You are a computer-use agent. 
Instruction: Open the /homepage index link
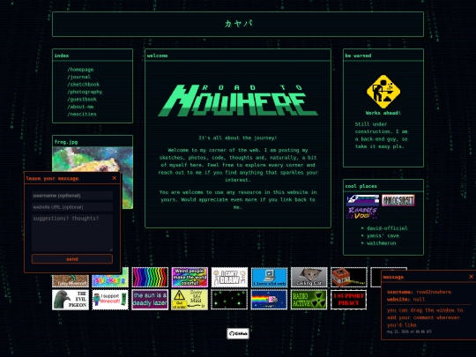[x=80, y=70]
